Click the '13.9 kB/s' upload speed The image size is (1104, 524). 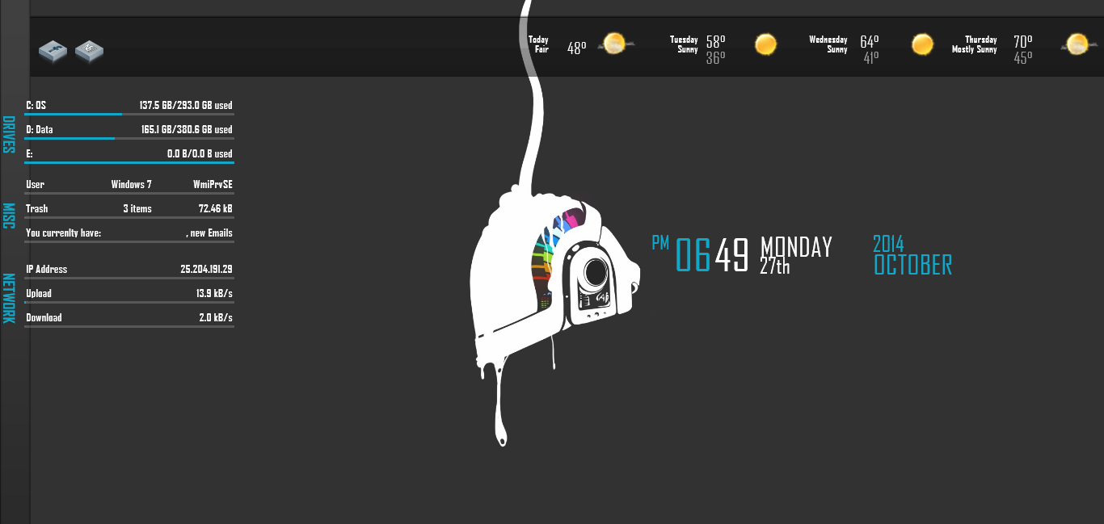click(214, 293)
